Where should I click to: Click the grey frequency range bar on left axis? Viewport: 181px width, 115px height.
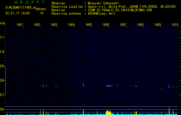[x=6, y=80]
